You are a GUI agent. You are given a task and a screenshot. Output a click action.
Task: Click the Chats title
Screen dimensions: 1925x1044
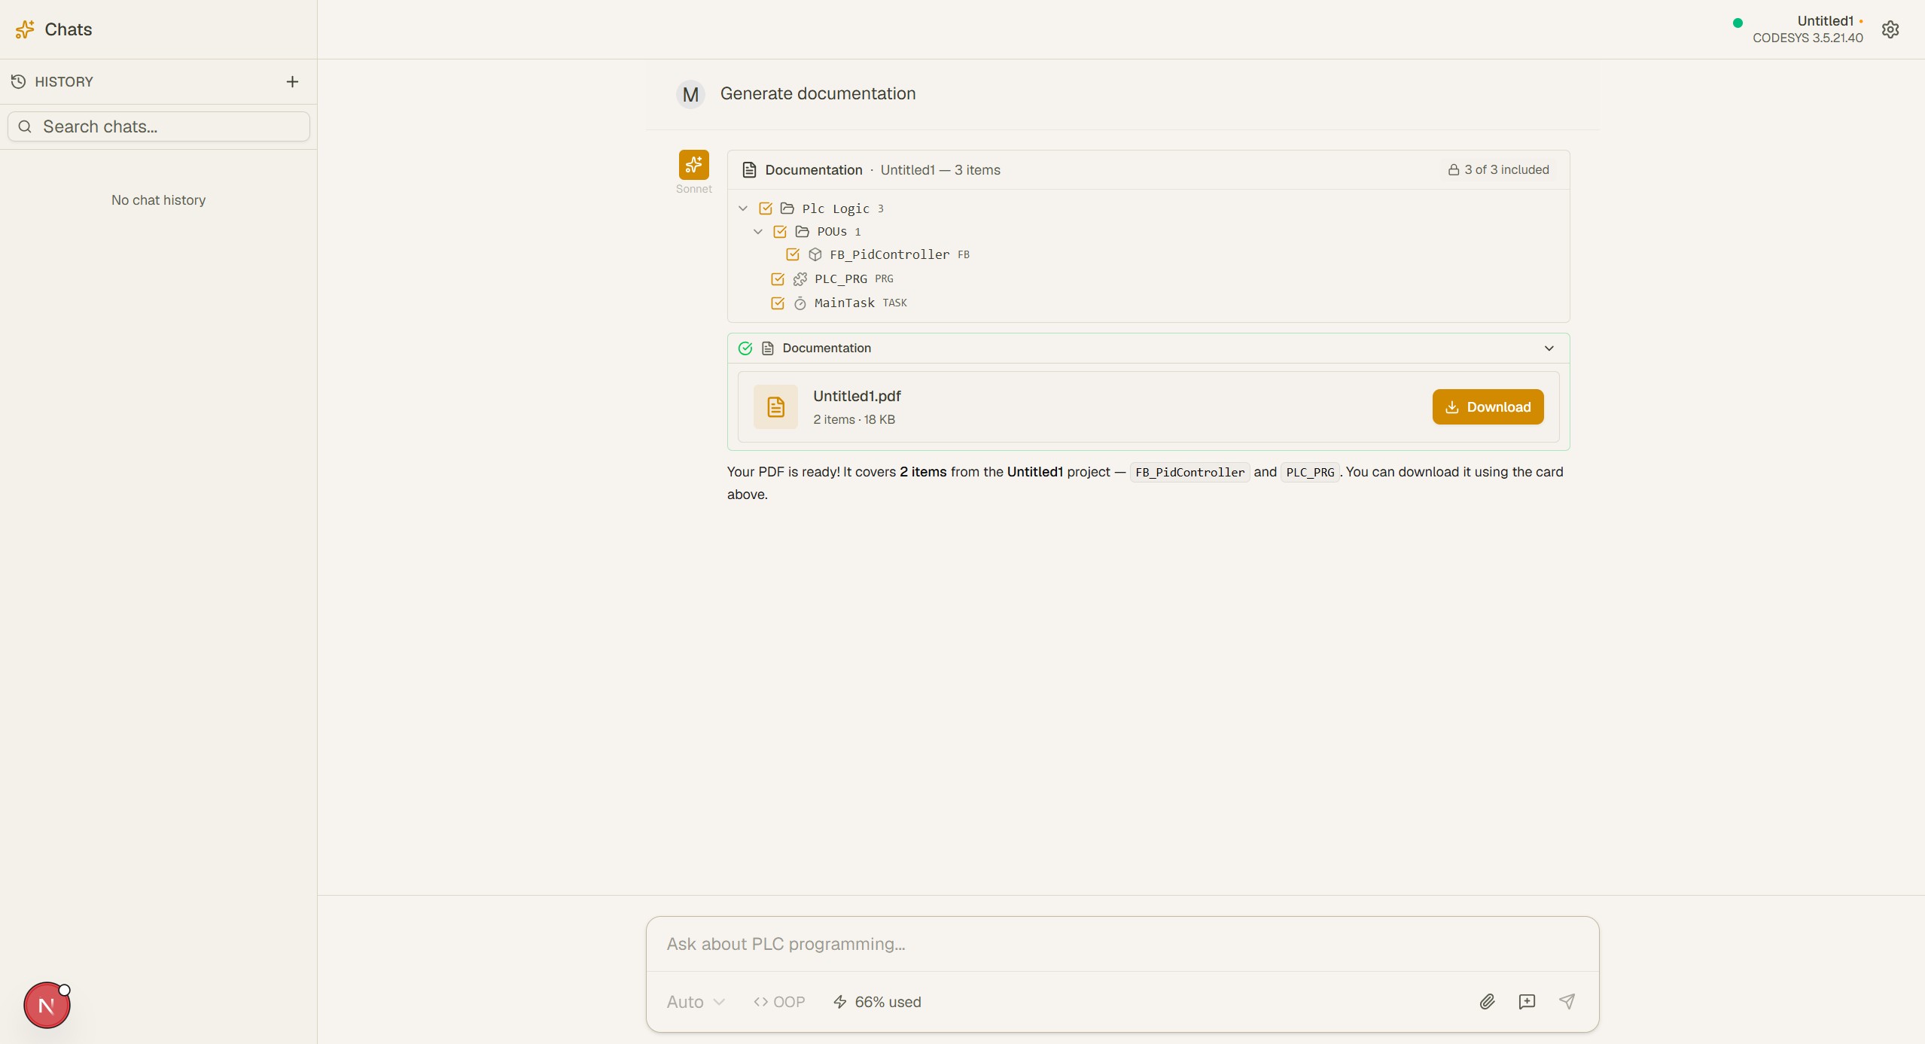(69, 29)
